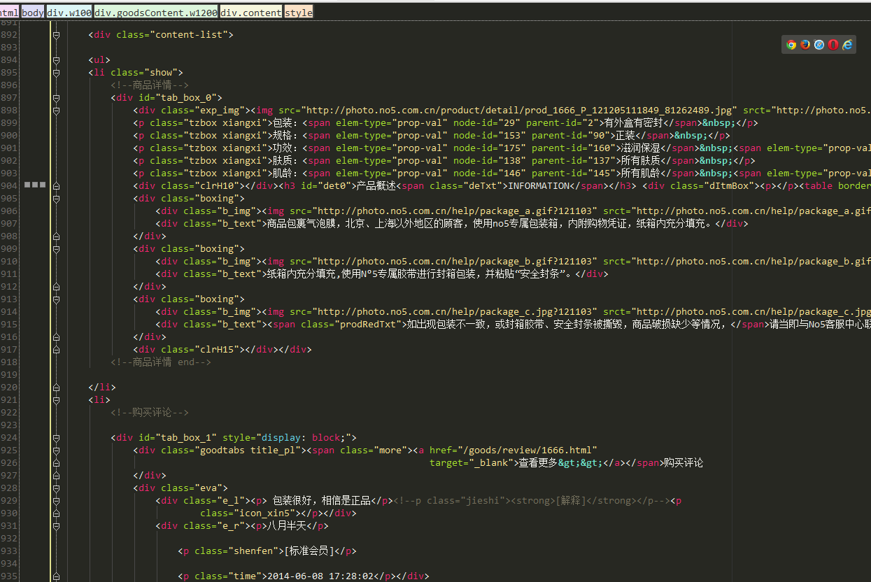Click the fold end marker on line 920

(56, 388)
